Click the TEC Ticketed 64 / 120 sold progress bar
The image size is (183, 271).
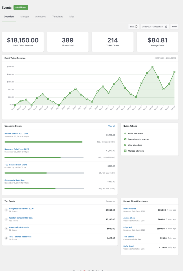(x=44, y=173)
